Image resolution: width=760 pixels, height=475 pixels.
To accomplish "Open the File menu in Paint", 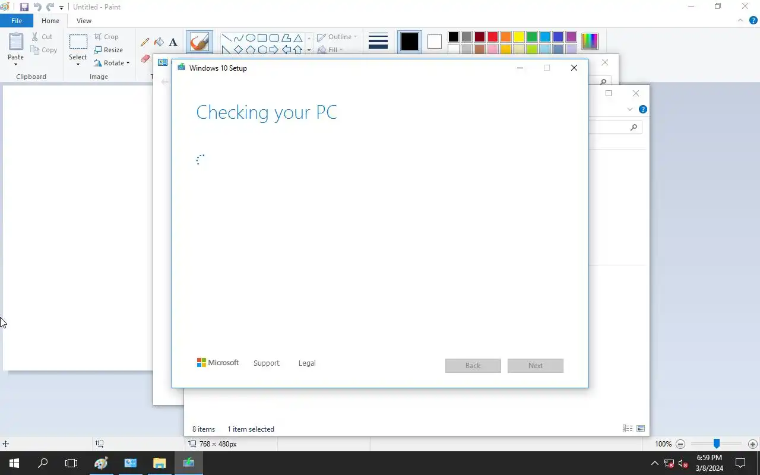I will [17, 21].
